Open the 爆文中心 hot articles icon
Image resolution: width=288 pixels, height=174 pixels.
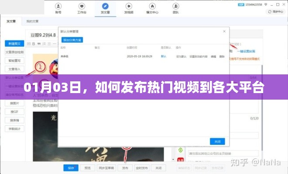(152, 7)
